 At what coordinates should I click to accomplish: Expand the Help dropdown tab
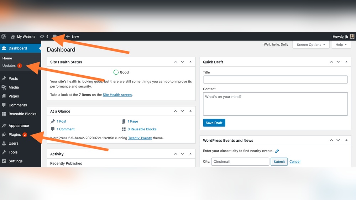pos(341,45)
